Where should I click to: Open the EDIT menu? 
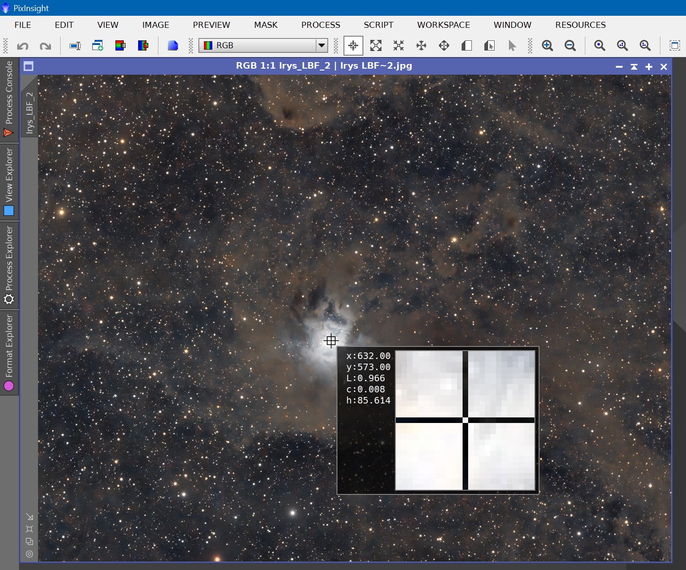coord(64,25)
